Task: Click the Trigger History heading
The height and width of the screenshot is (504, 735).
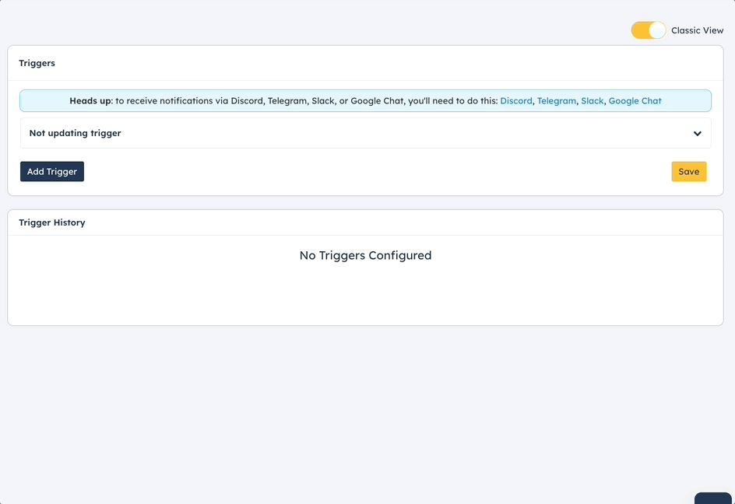Action: 52,222
